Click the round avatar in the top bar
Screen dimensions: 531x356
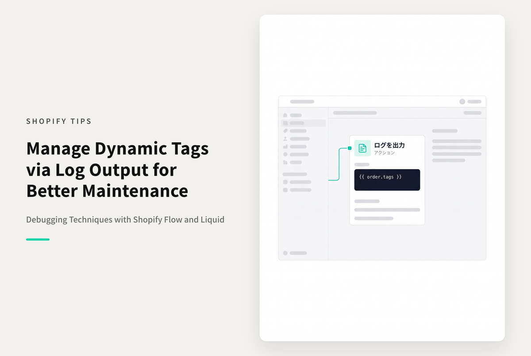coord(462,102)
